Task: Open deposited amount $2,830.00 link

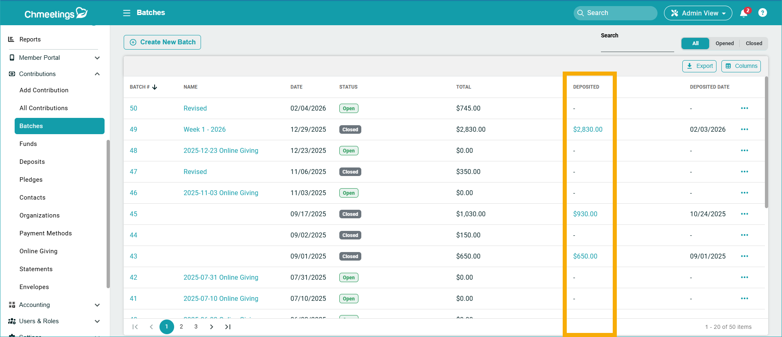Action: [588, 129]
